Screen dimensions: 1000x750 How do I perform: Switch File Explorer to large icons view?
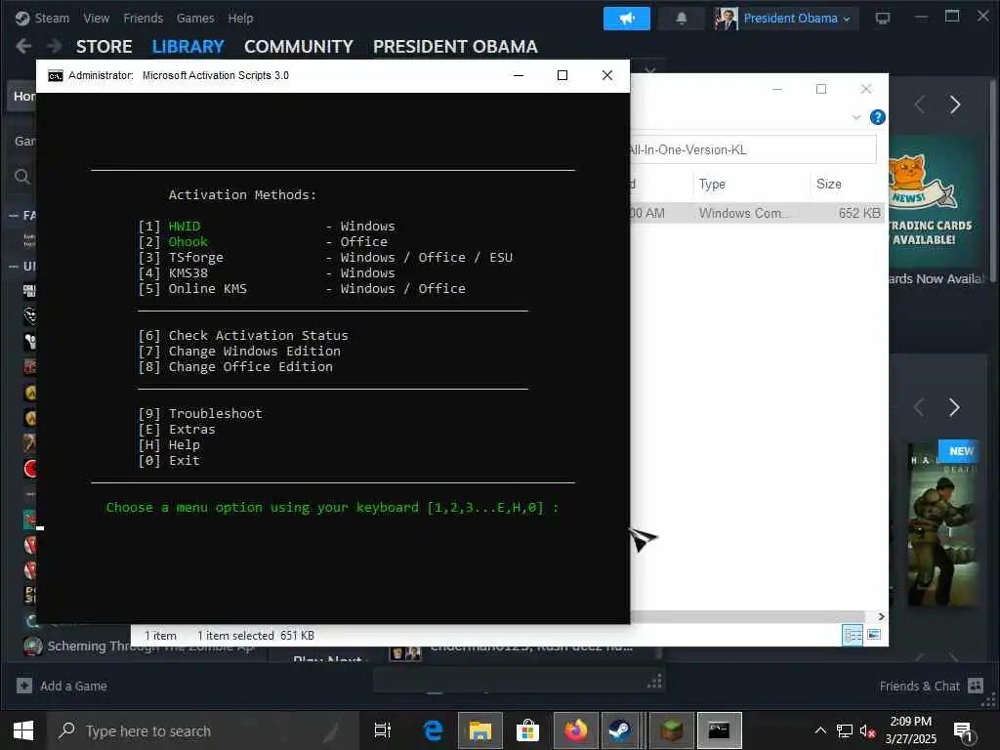click(874, 635)
